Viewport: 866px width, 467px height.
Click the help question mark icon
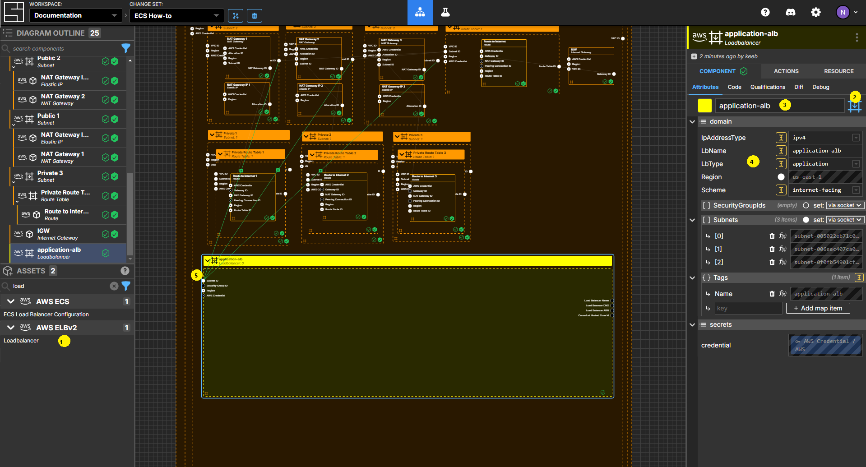pyautogui.click(x=765, y=13)
